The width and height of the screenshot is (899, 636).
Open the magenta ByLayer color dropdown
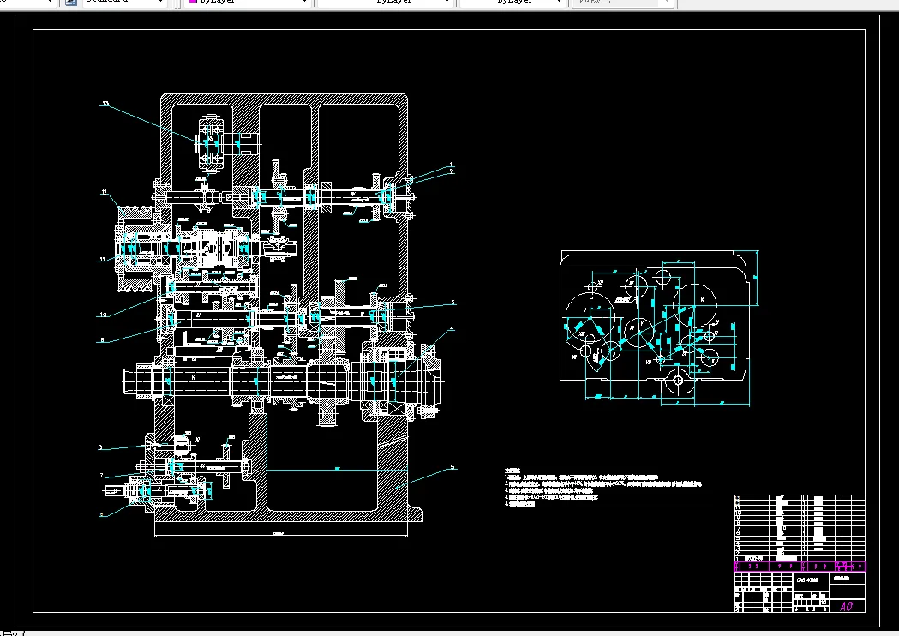[x=247, y=3]
